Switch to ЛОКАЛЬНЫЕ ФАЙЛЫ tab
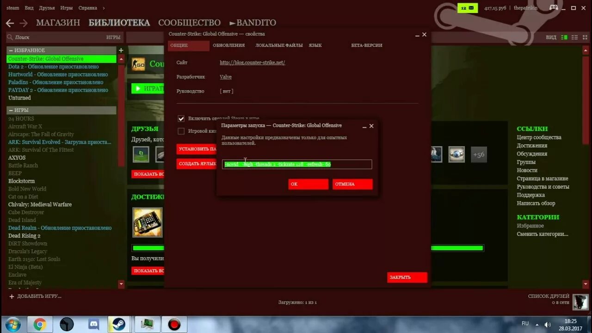592x333 pixels. point(279,45)
